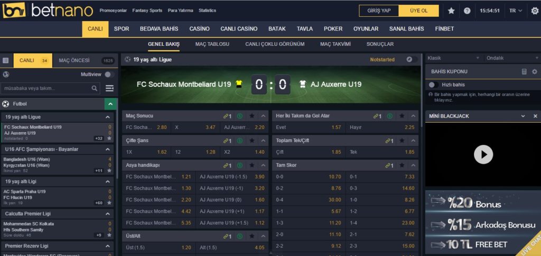Click cash-out icon on Çifte Şans market
541x256 pixels.
(x=240, y=141)
